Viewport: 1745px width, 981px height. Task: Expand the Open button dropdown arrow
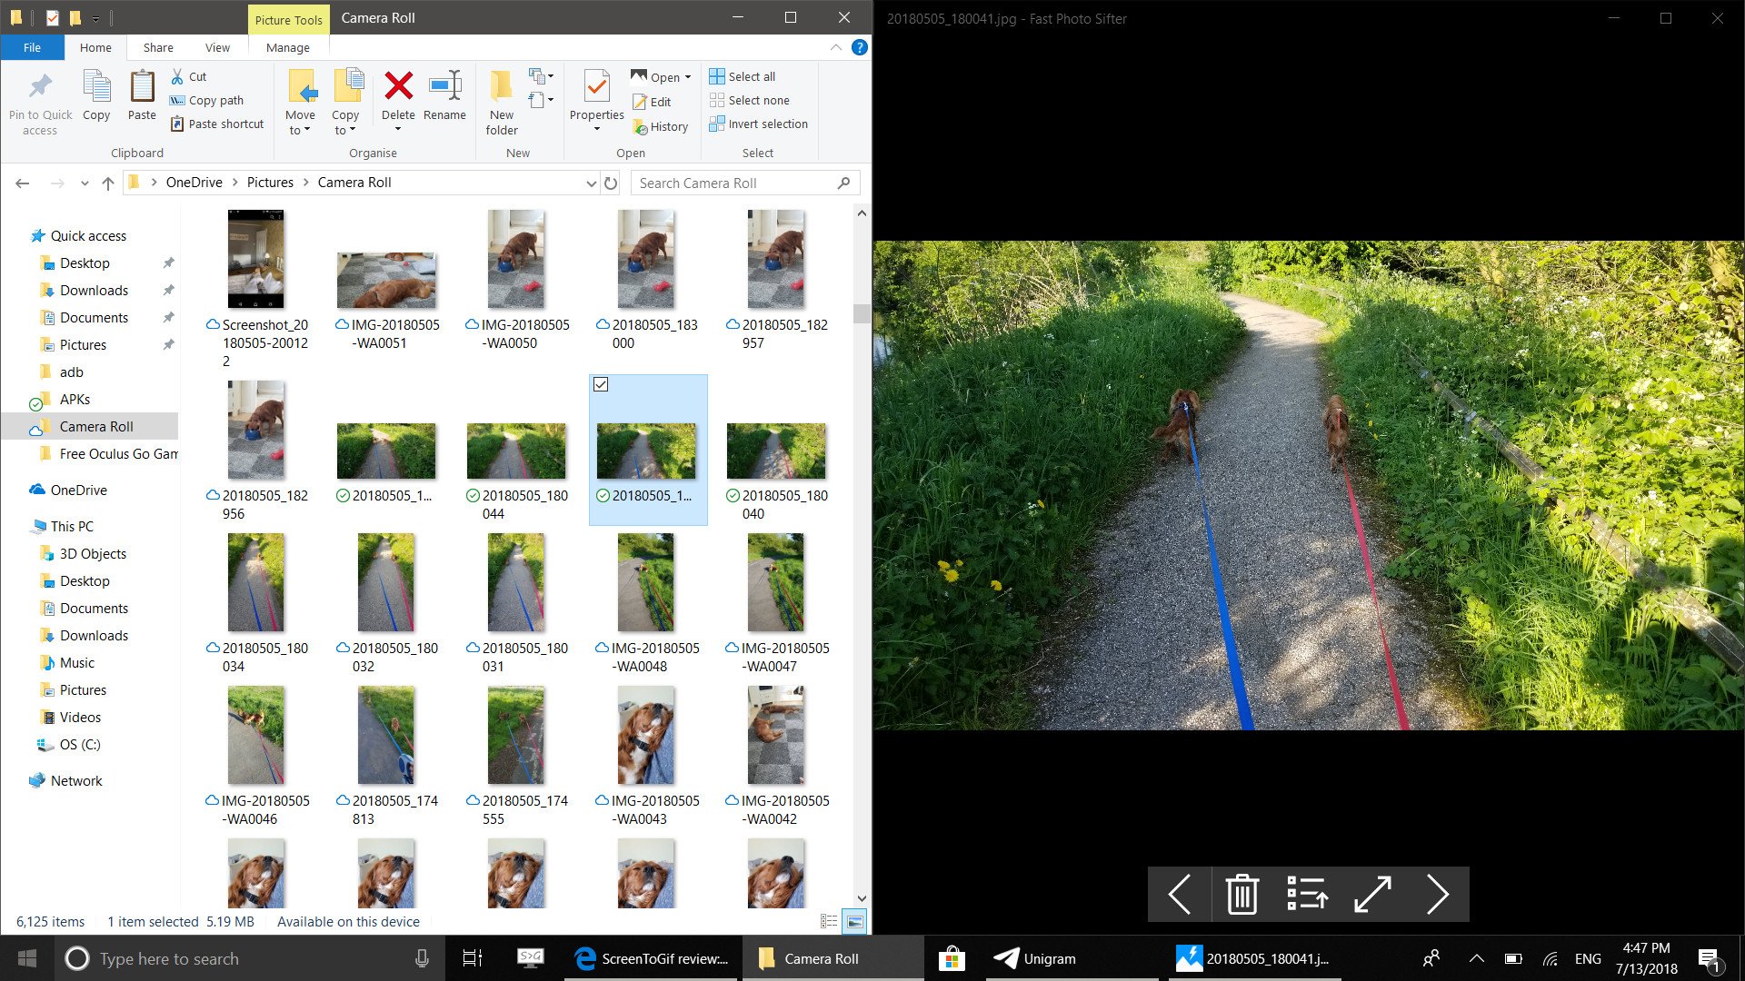tap(688, 77)
